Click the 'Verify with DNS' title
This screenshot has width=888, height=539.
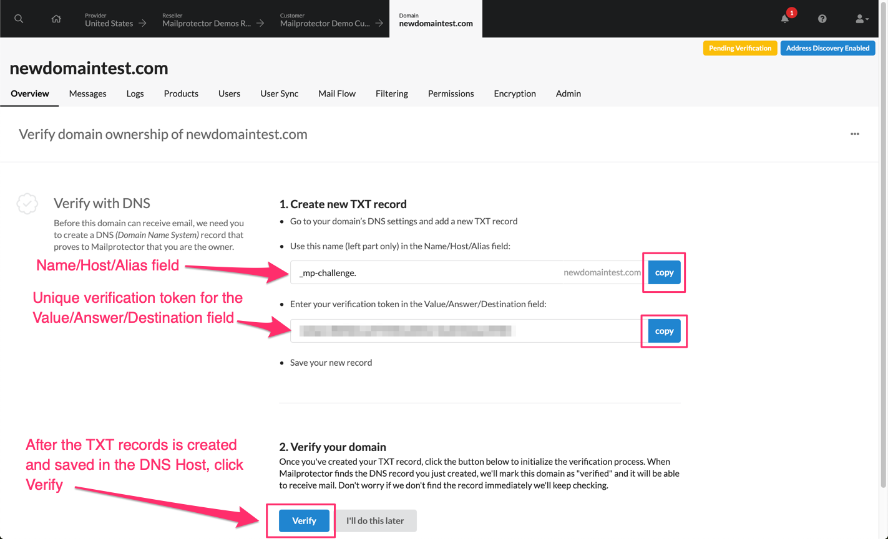[x=102, y=203]
